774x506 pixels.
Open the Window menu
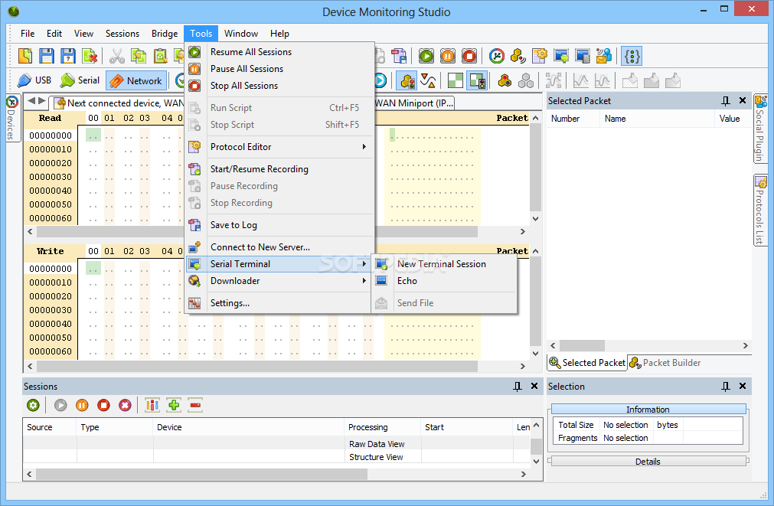pos(241,34)
